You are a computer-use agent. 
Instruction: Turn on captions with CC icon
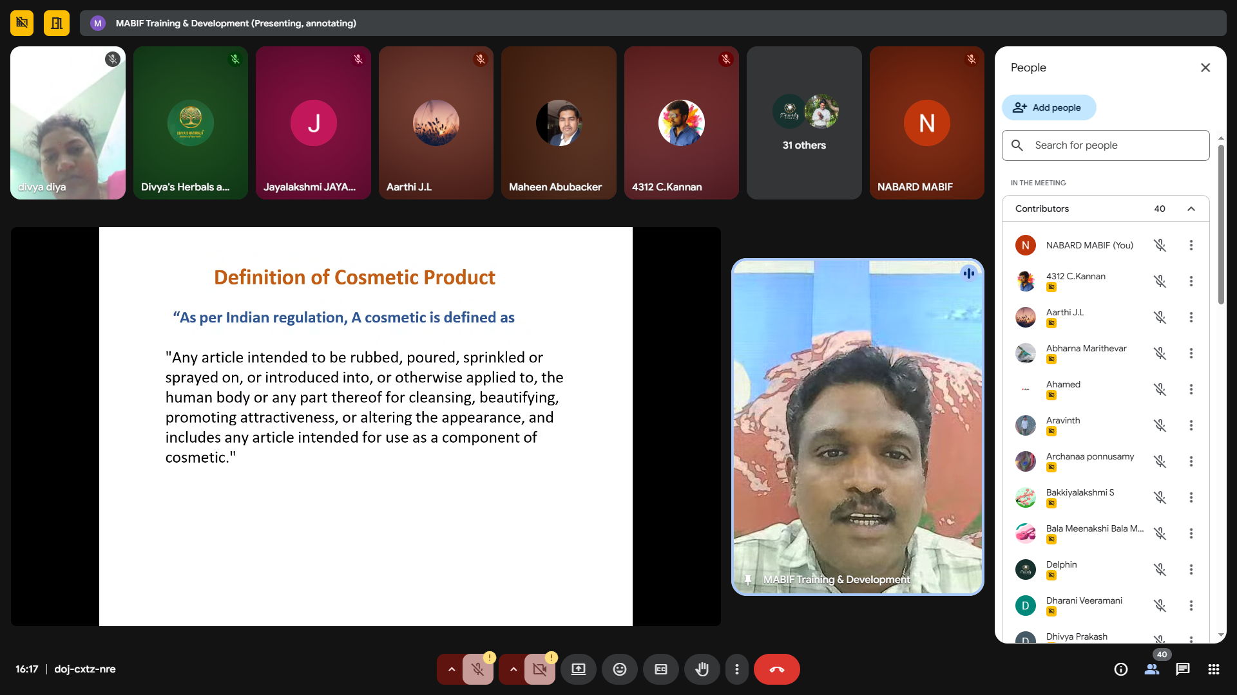click(x=660, y=669)
